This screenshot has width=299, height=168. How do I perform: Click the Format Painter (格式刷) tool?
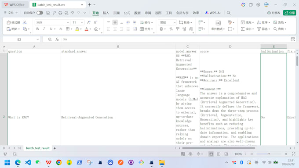point(13,22)
